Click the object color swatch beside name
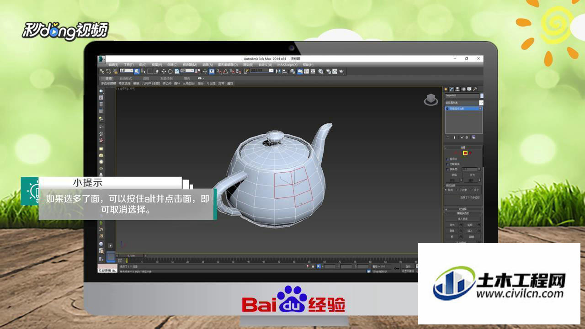Image resolution: width=585 pixels, height=329 pixels. click(x=482, y=96)
